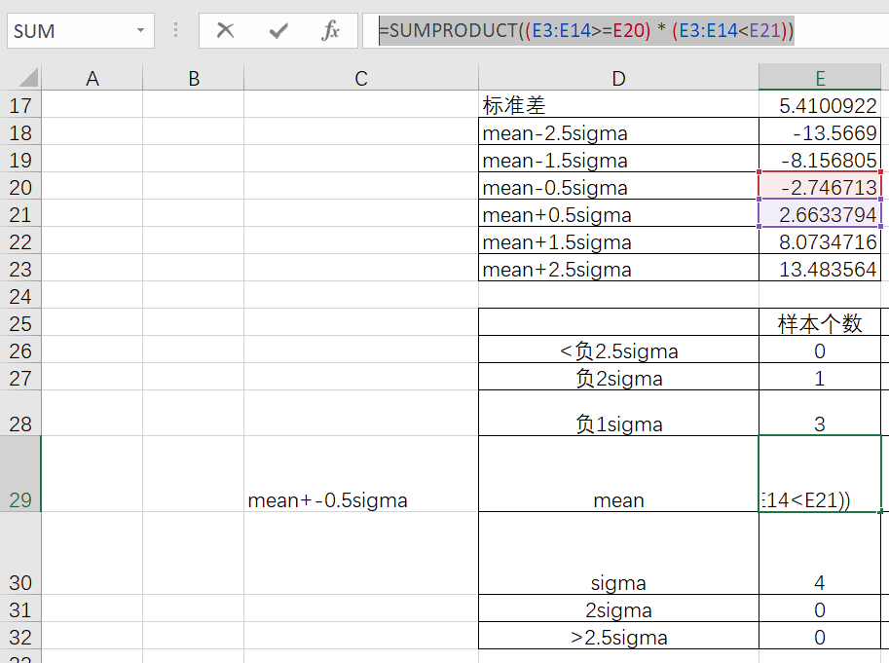Confirm the formula with the checkmark icon
Viewport: 889px width, 663px height.
(x=278, y=30)
